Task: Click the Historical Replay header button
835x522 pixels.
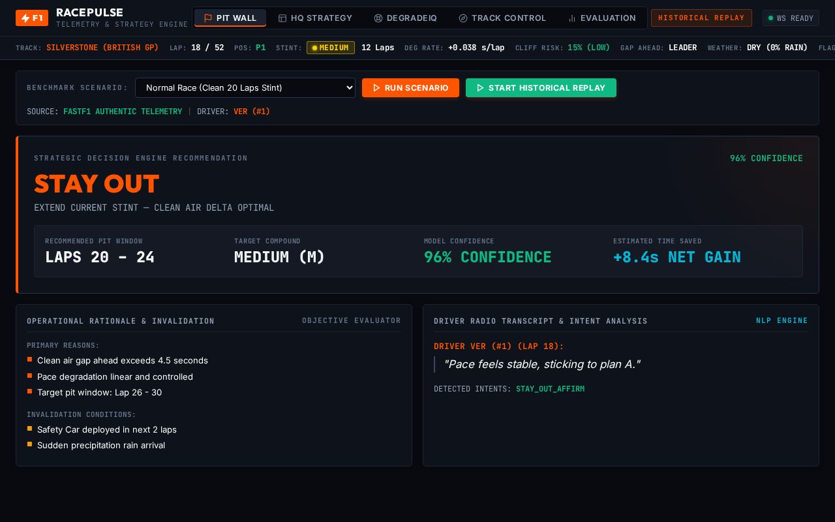Action: click(x=701, y=18)
